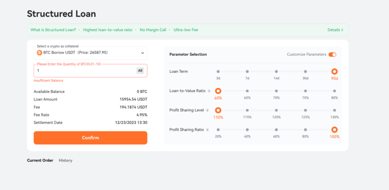Screen dimensions: 389x190
Task: Select 60% Loan-to-Value Ratio point
Action: (218, 91)
